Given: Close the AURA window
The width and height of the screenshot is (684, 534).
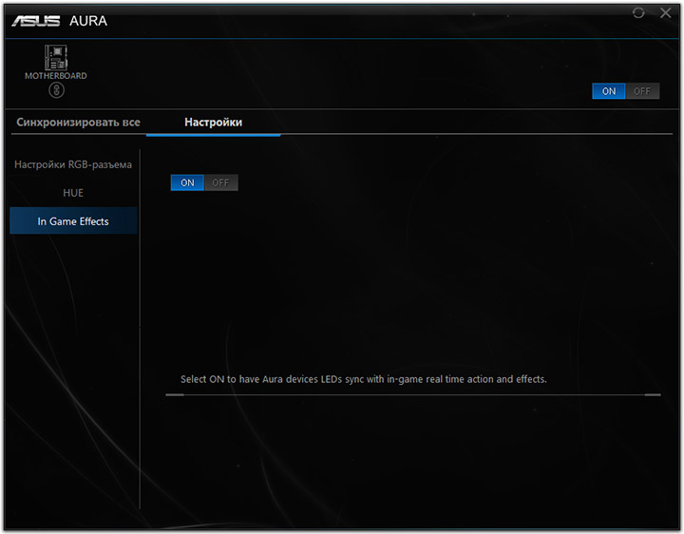Looking at the screenshot, I should coord(666,13).
